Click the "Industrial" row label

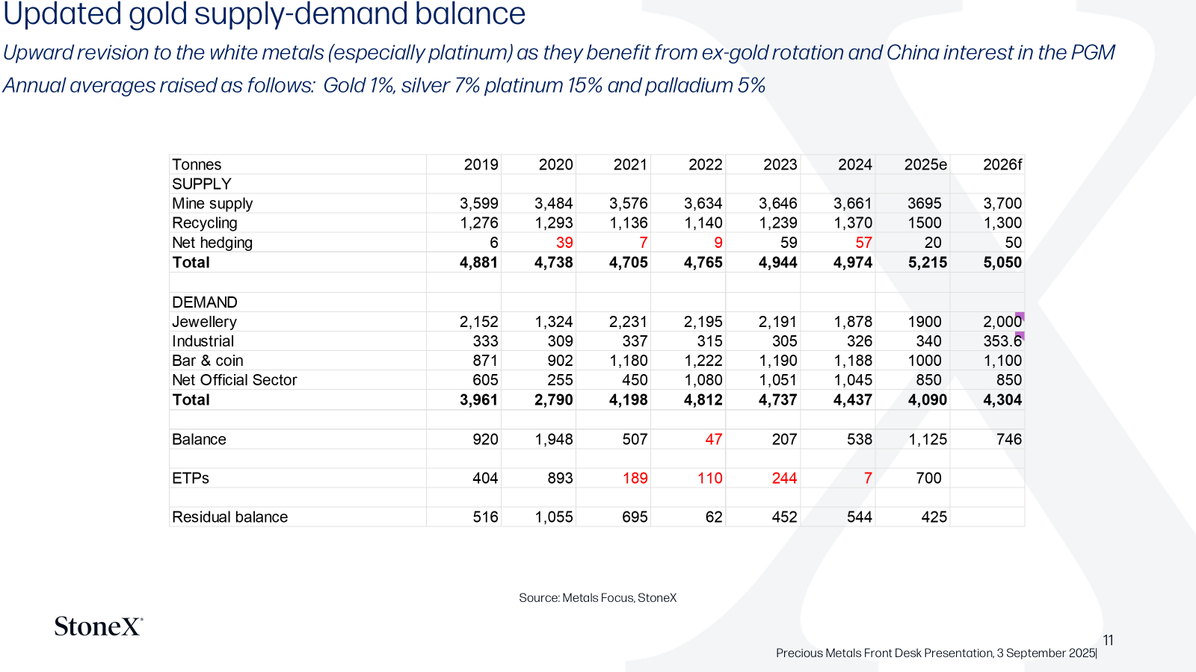point(203,341)
